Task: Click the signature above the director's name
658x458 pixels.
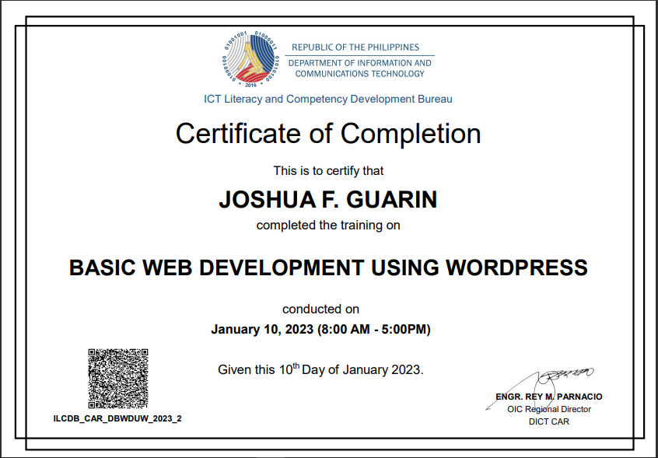Action: tap(540, 388)
